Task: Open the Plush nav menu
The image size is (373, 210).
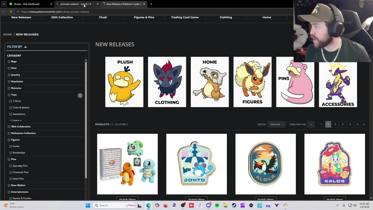Action: pos(103,17)
